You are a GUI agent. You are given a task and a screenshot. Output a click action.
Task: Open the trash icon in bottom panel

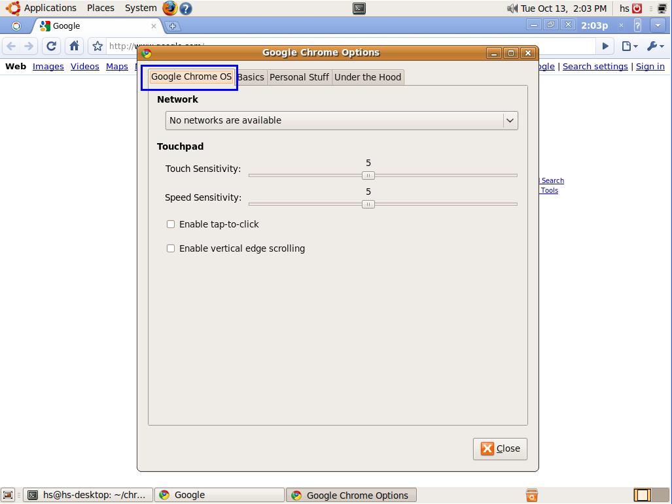point(531,495)
